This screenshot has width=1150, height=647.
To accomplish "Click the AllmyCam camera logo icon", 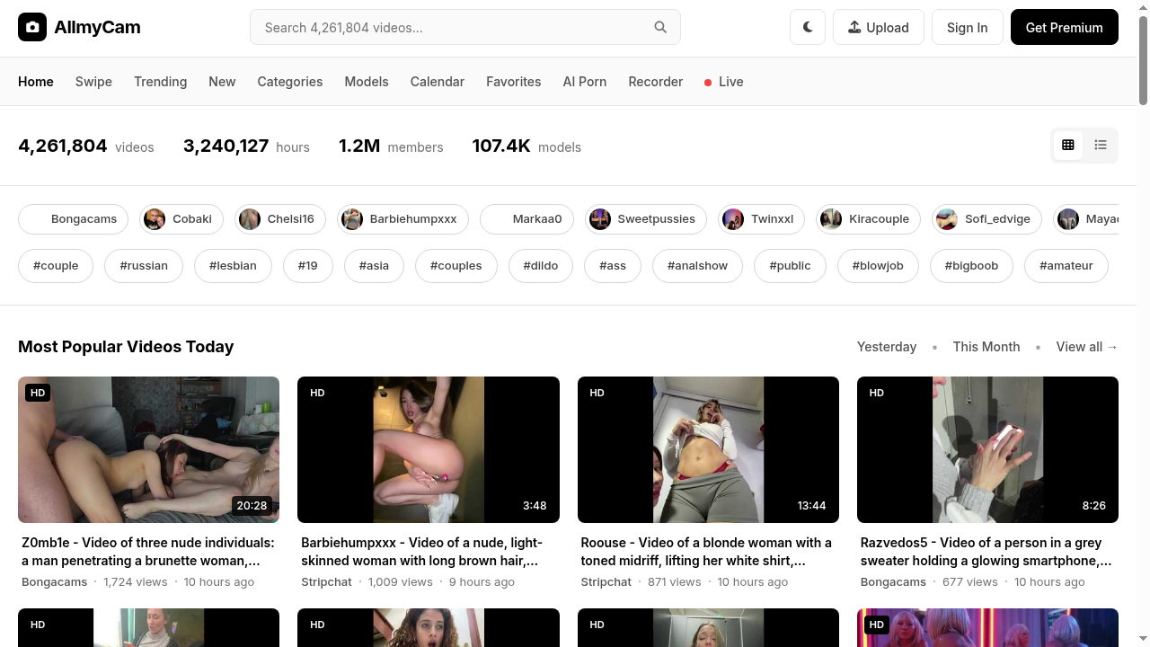I will pyautogui.click(x=32, y=27).
